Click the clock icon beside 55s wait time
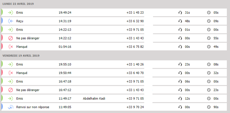The height and width of the screenshot is (113, 230). click(209, 38)
